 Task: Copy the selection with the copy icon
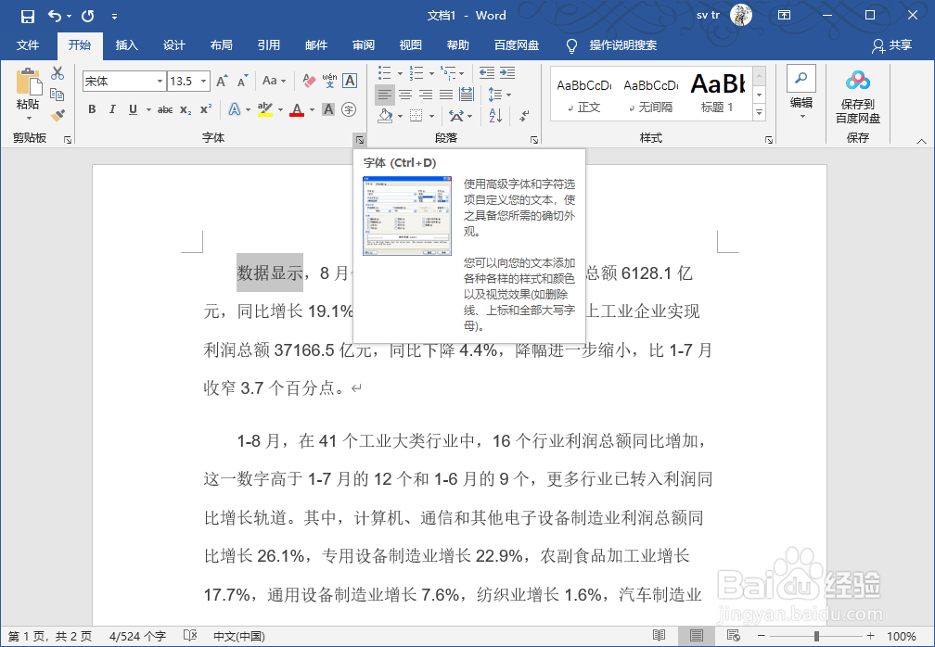pos(58,95)
